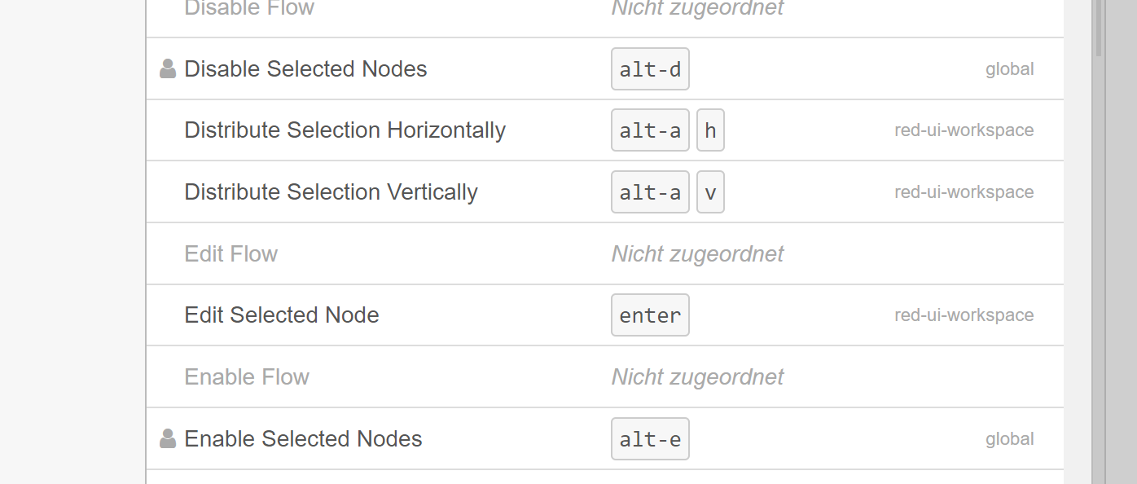The height and width of the screenshot is (484, 1137).
Task: Choose the Edit Selected Node action
Action: pos(605,315)
